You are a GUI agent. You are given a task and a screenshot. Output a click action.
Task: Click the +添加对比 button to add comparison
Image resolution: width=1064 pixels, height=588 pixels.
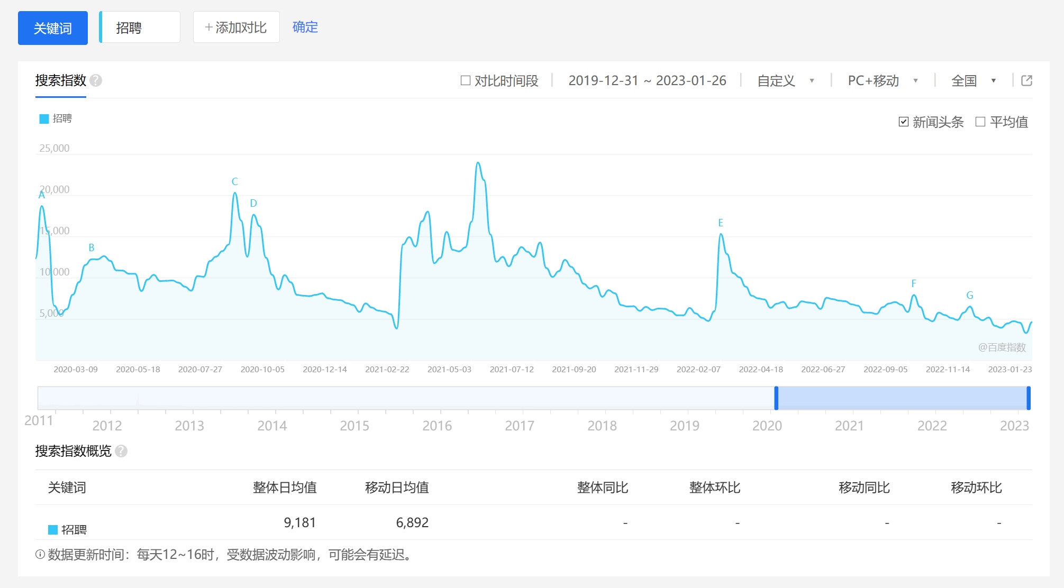[236, 27]
